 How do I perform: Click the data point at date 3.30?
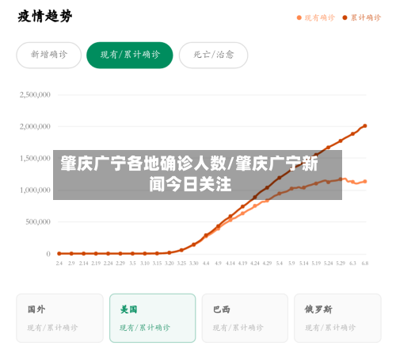pyautogui.click(x=193, y=244)
